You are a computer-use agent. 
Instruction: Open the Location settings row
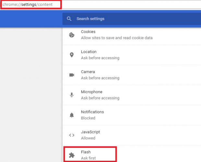(x=132, y=55)
